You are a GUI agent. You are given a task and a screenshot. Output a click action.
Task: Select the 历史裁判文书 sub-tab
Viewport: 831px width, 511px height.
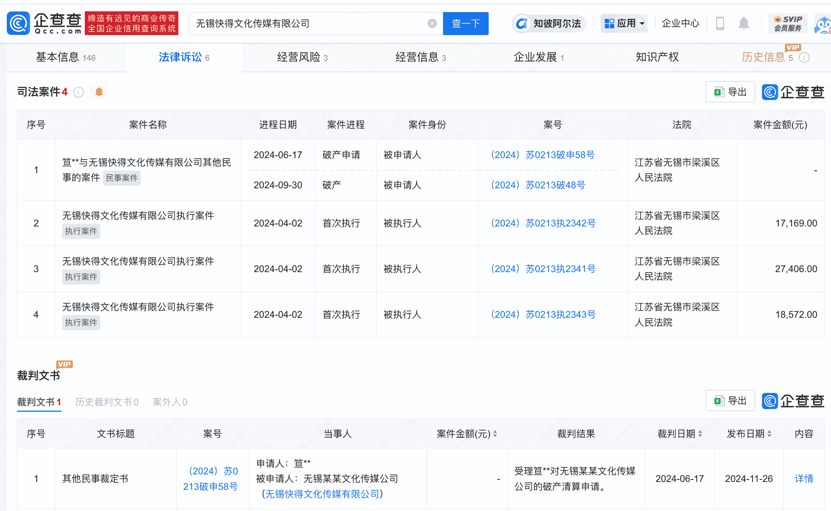(107, 402)
